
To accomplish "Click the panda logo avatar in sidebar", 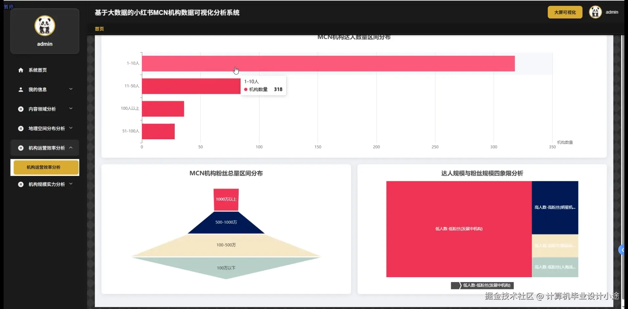I will (45, 25).
